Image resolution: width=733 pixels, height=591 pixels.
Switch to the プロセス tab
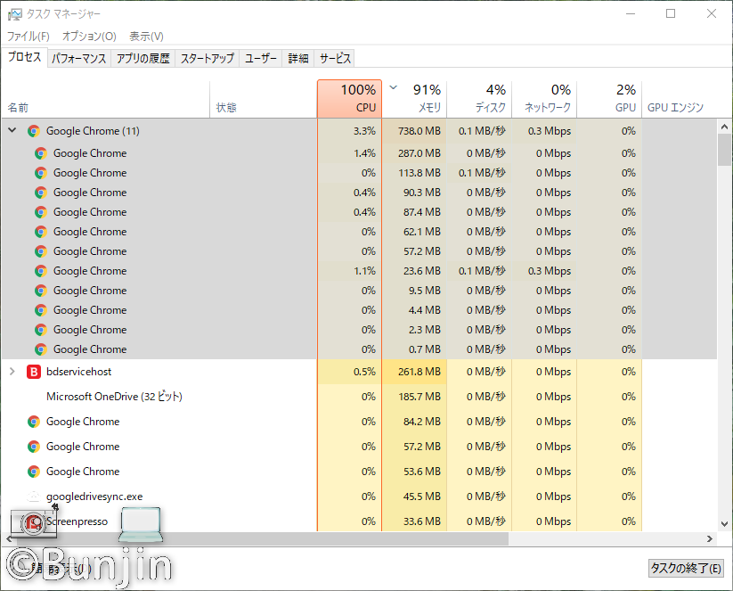tap(24, 57)
